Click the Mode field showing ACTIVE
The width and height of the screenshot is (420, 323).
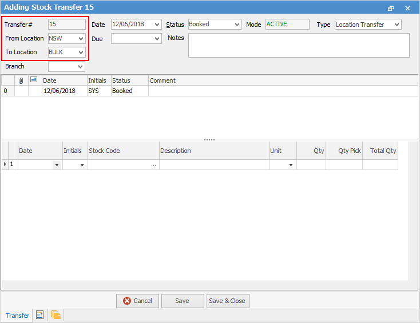point(287,25)
